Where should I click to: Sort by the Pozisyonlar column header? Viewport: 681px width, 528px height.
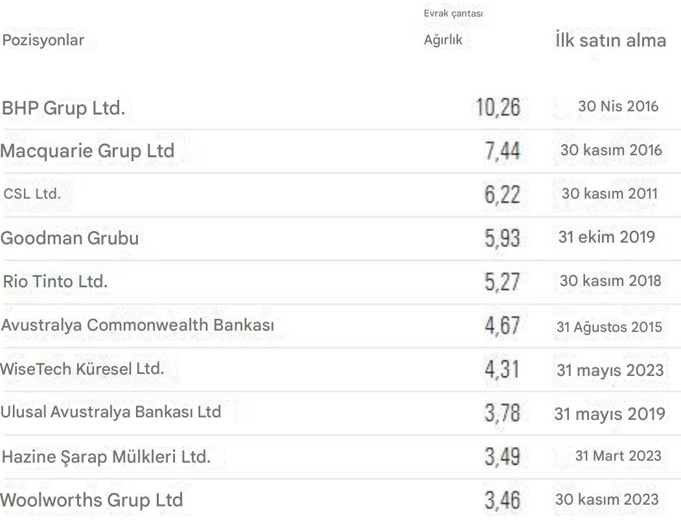[43, 41]
